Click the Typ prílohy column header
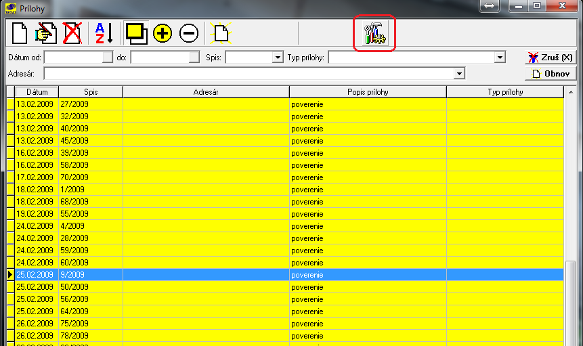Screen dimensions: 583x346 pos(505,92)
